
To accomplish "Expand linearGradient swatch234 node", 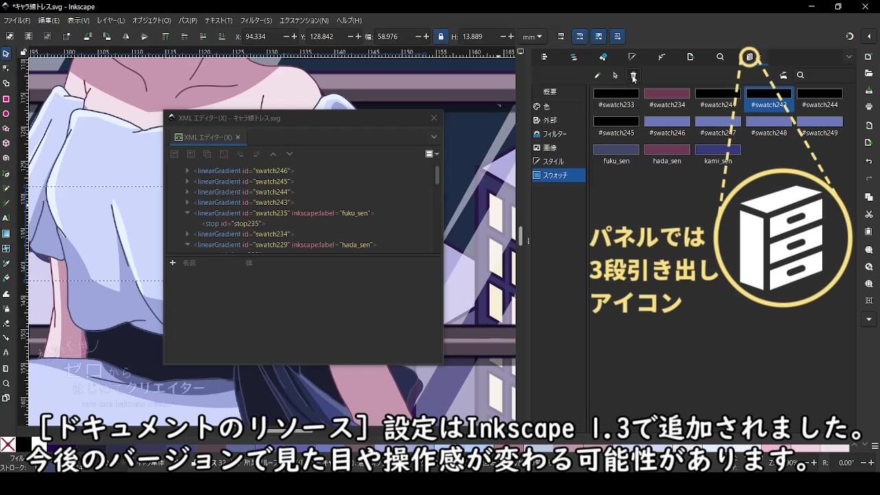I will click(x=187, y=234).
